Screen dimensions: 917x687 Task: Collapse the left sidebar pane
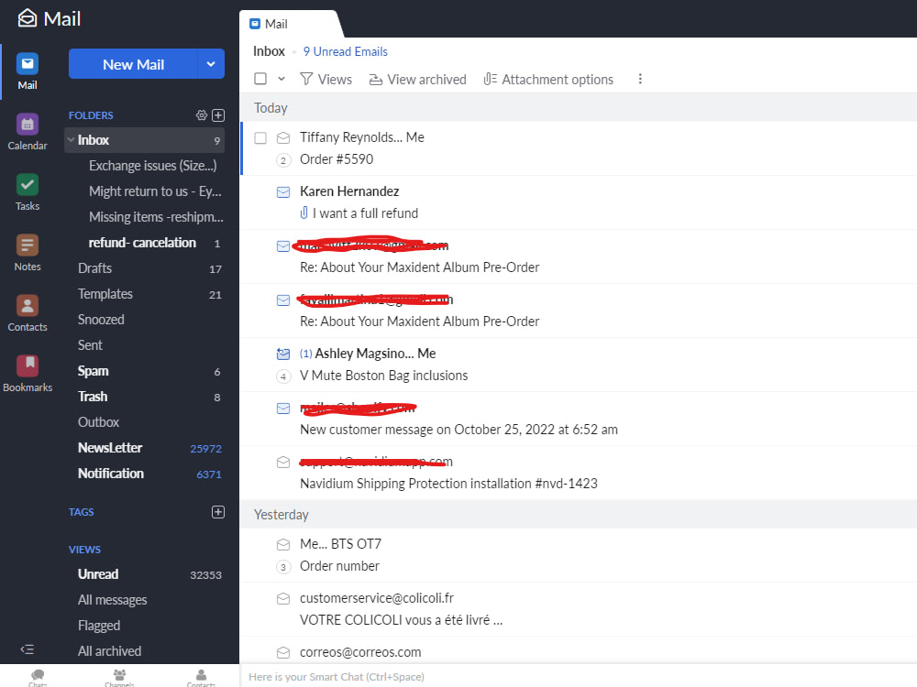point(27,649)
